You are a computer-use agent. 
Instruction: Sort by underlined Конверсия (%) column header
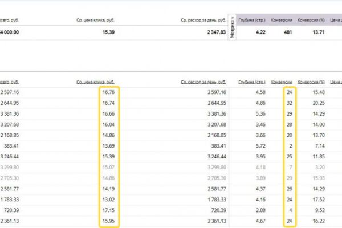point(311,82)
